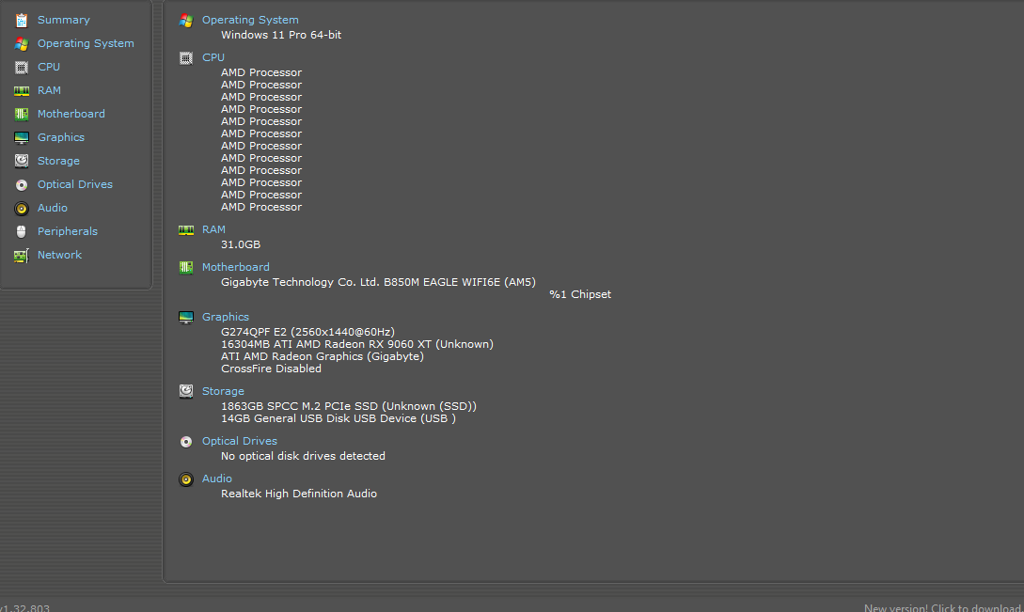Go to Graphics sidebar entry
1024x612 pixels.
(61, 138)
